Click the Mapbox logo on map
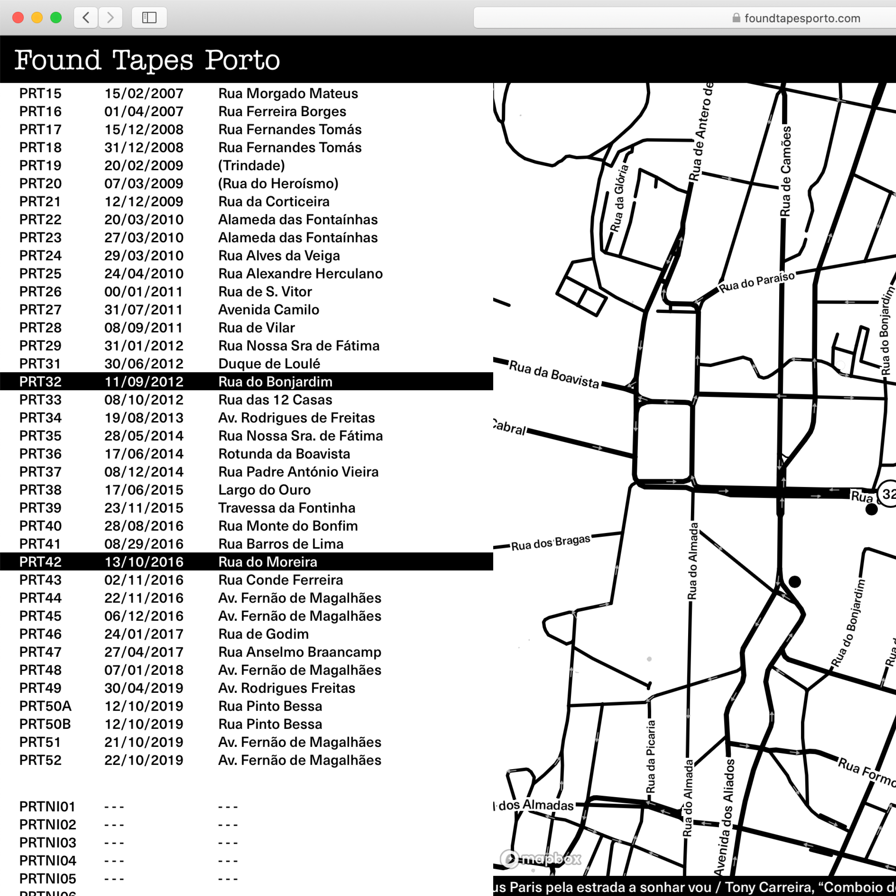 click(541, 859)
